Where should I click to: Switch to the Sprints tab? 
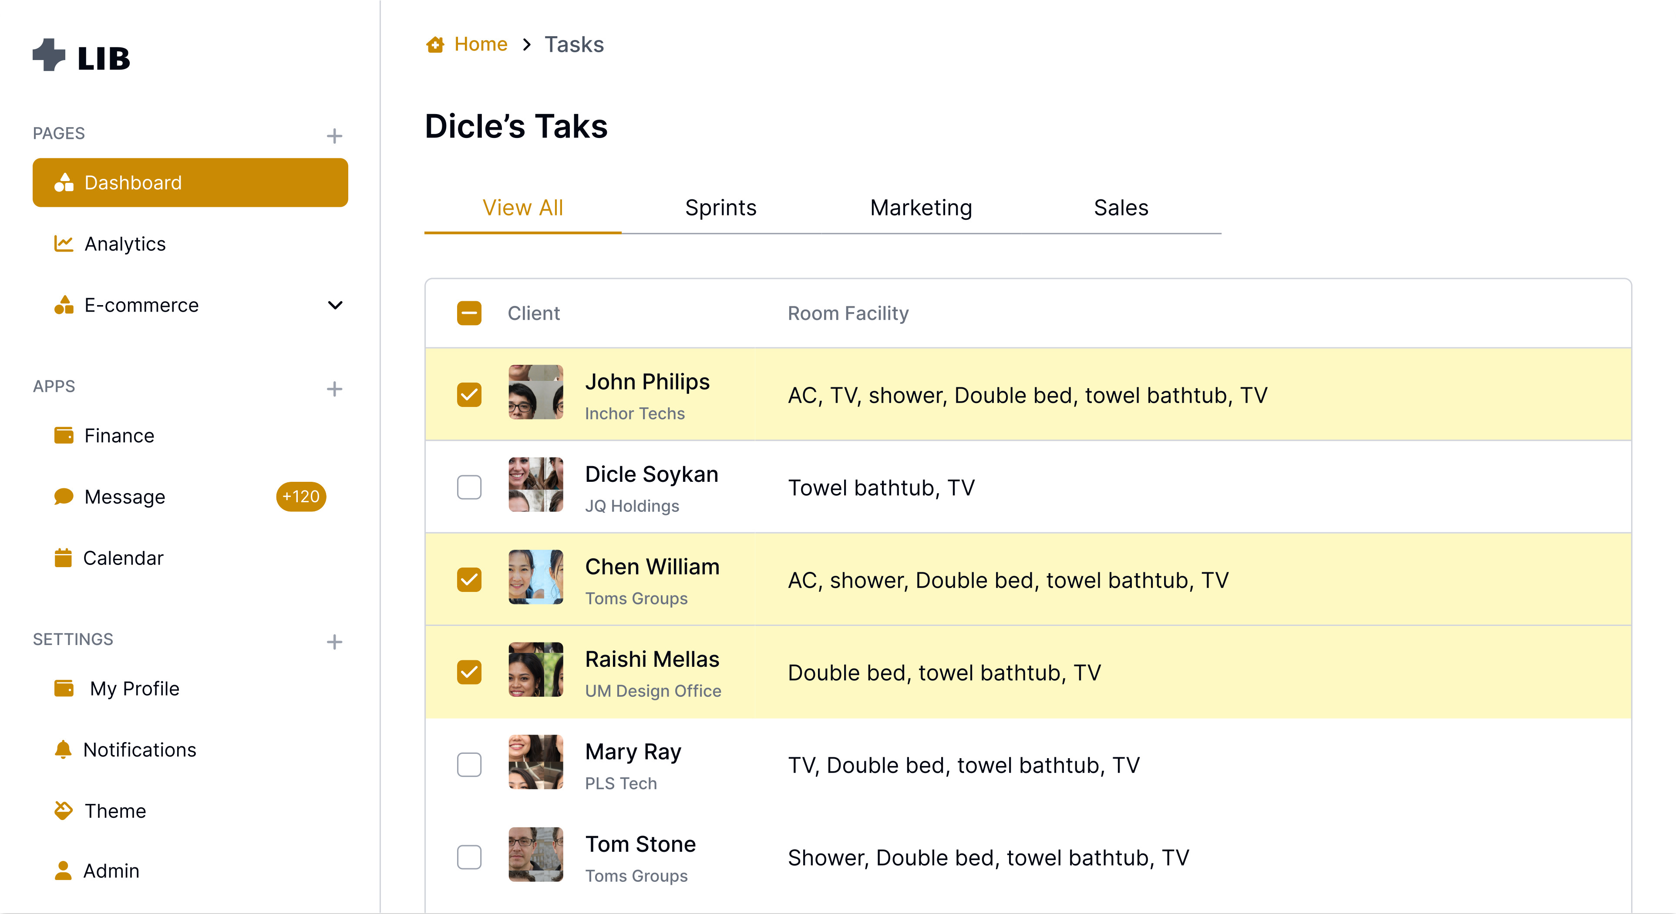point(721,208)
